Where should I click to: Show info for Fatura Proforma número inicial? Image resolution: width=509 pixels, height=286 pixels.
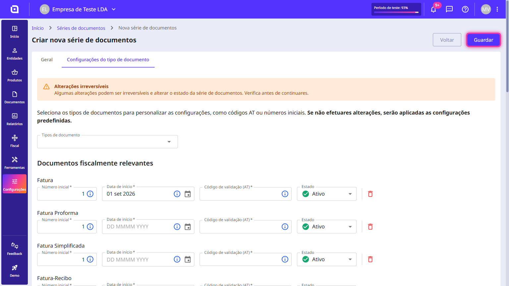click(x=90, y=227)
